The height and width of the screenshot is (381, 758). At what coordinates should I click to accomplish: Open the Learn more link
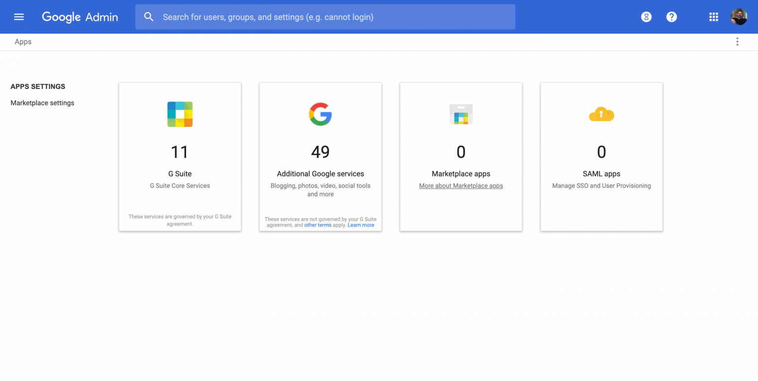[x=361, y=225]
